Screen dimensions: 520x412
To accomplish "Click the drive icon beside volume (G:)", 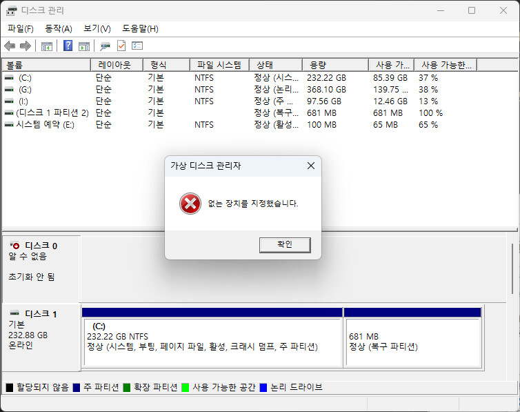I will (9, 89).
